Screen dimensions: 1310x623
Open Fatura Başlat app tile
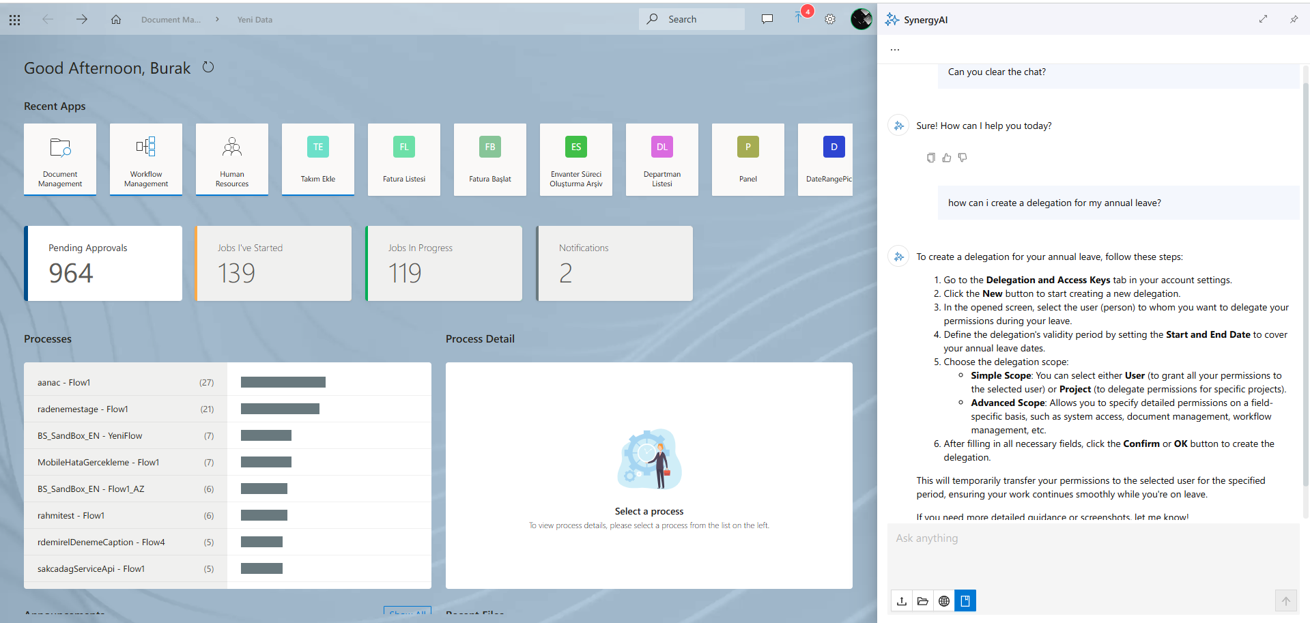click(x=490, y=160)
